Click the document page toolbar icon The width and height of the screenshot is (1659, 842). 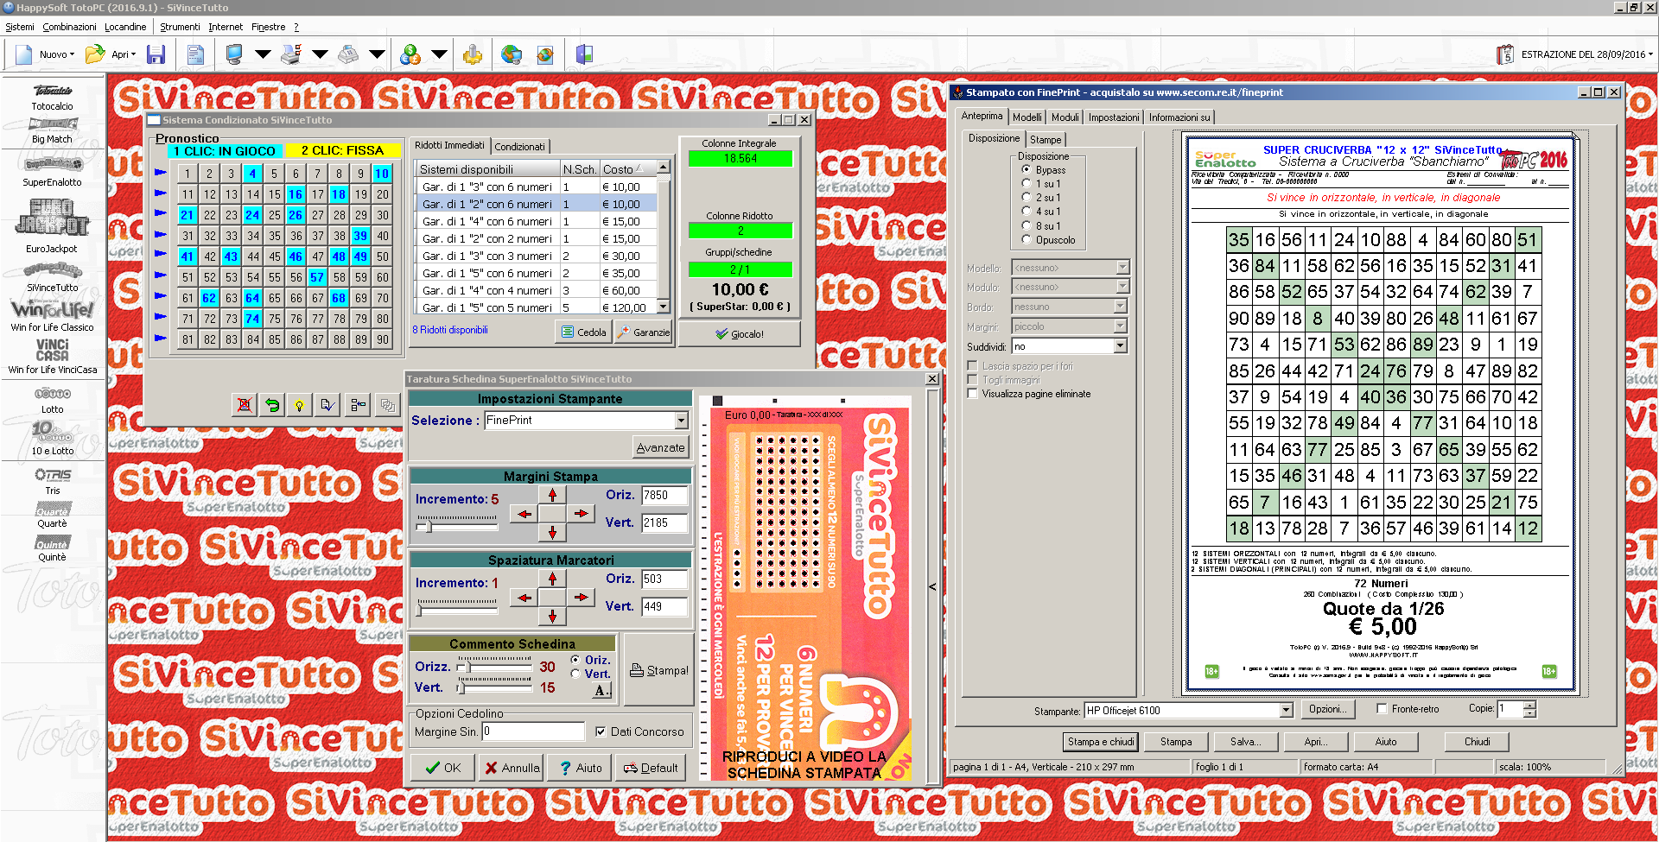click(x=196, y=54)
